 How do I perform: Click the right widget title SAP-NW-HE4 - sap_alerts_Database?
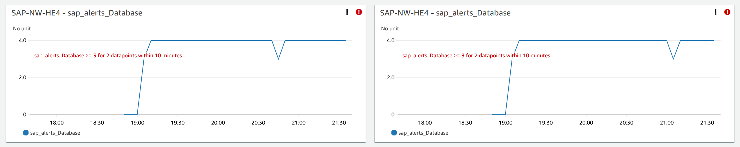tap(445, 13)
